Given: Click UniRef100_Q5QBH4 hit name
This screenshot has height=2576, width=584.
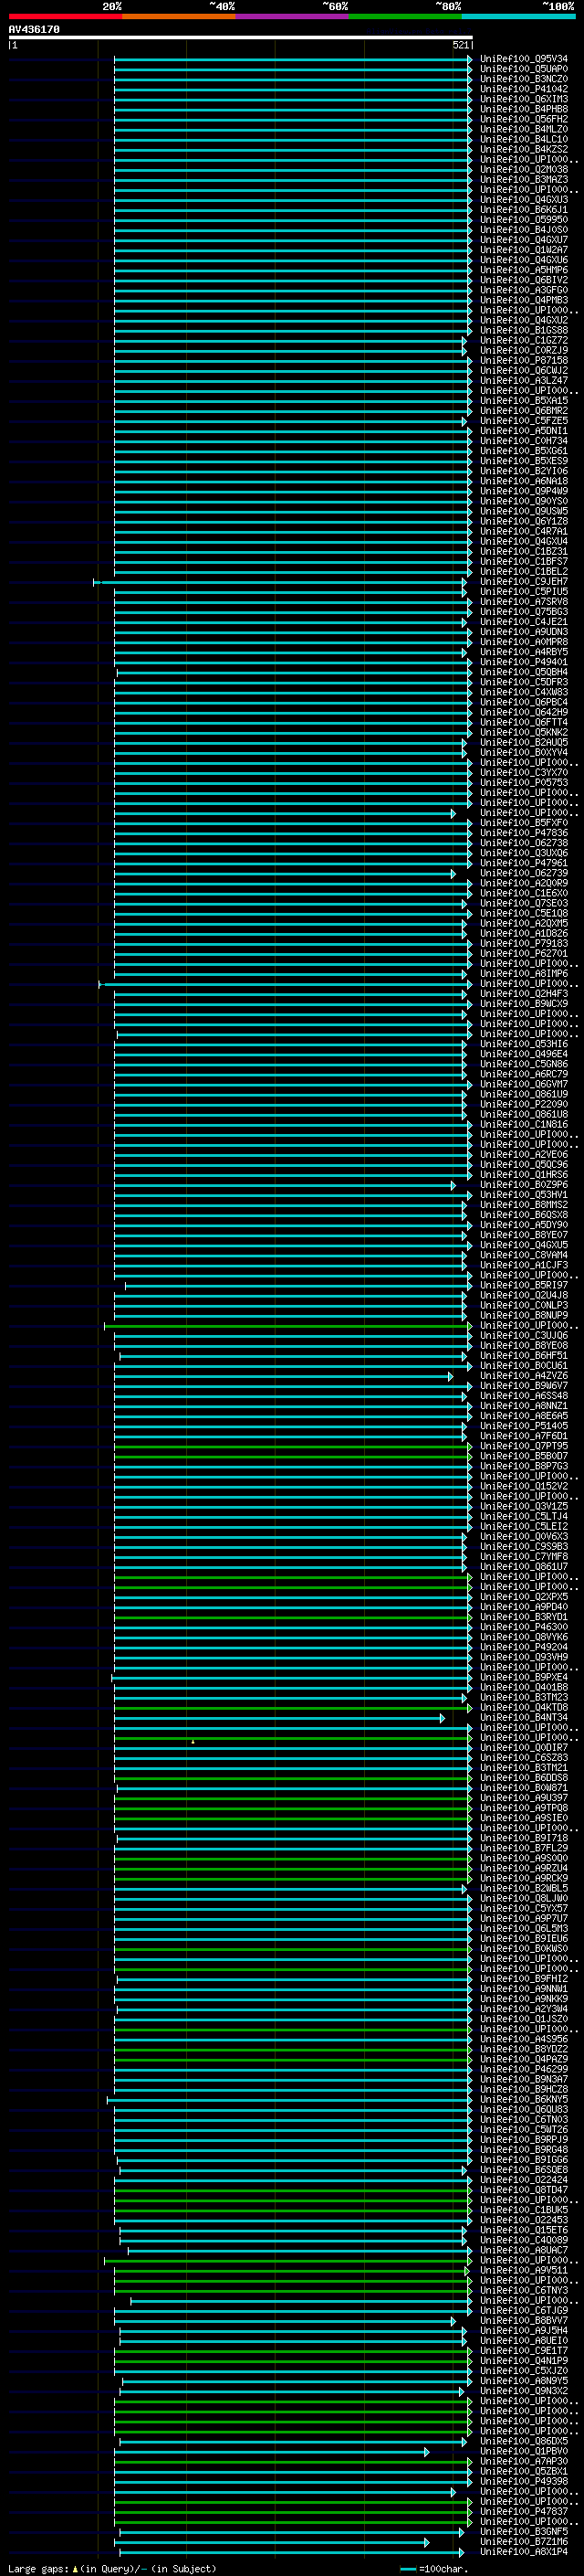Looking at the screenshot, I should pyautogui.click(x=523, y=672).
